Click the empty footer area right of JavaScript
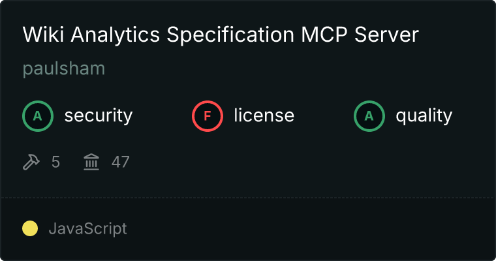This screenshot has width=496, height=261. [313, 228]
